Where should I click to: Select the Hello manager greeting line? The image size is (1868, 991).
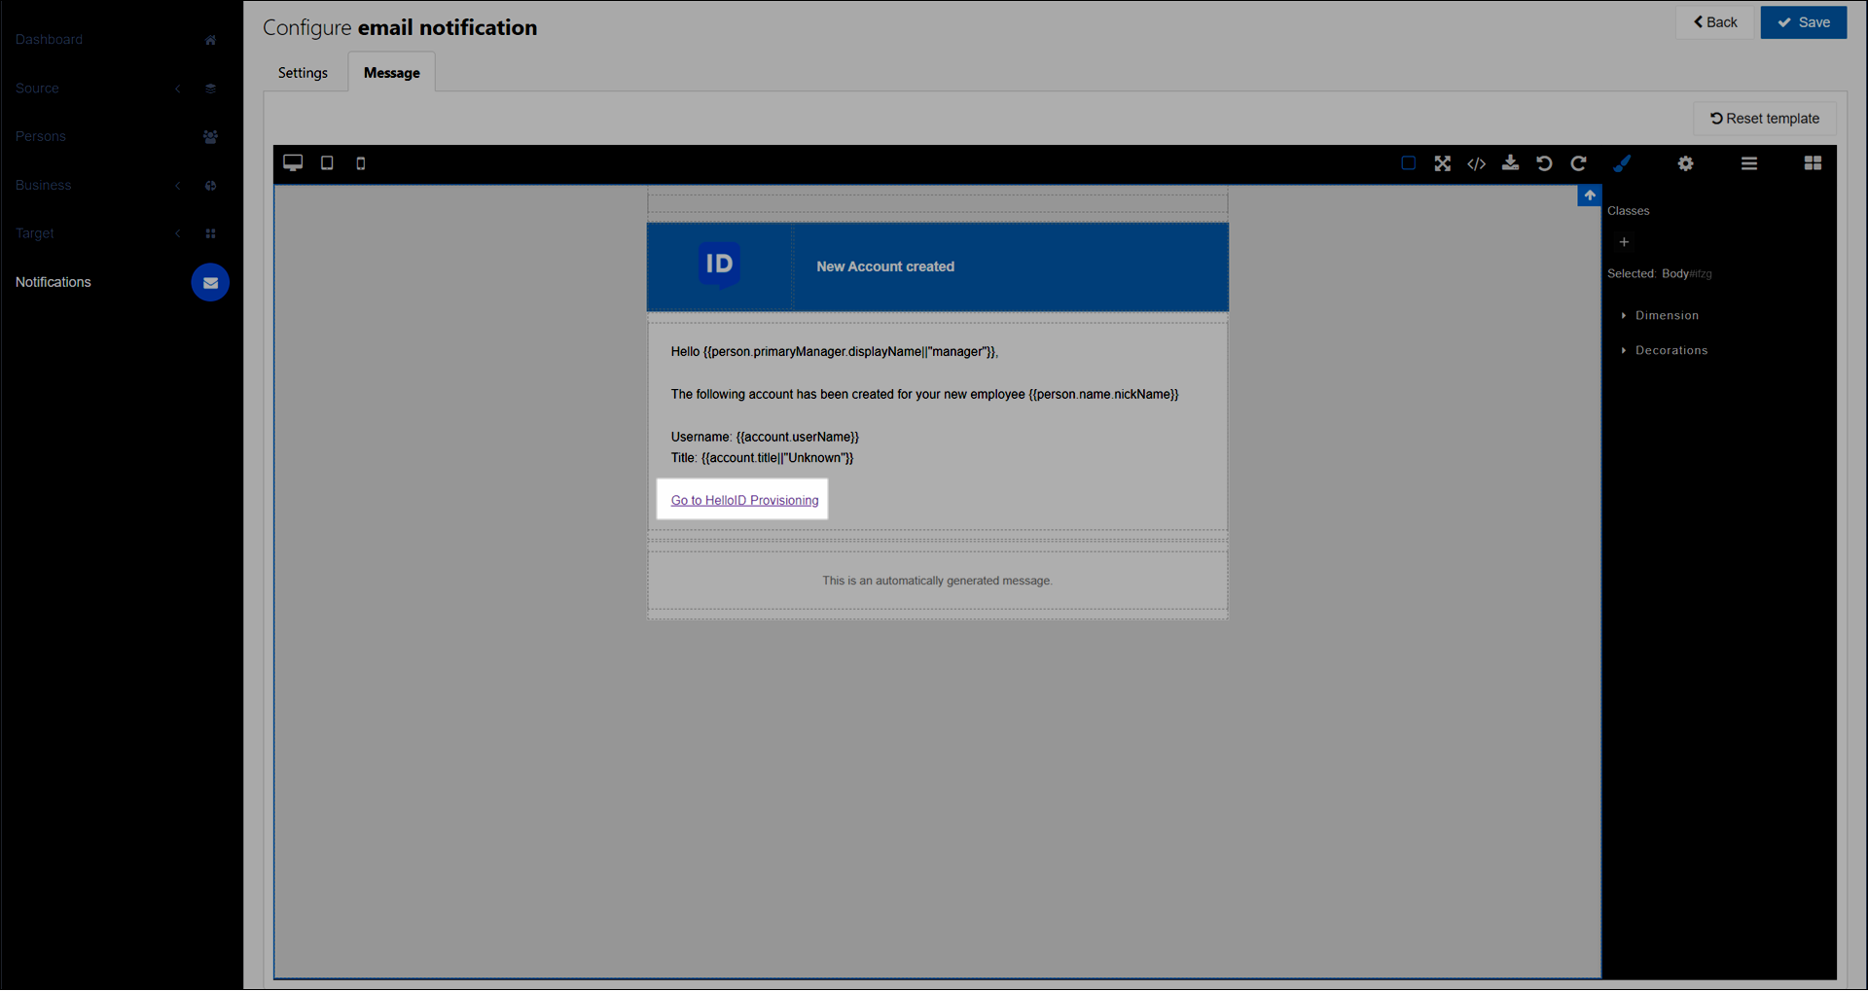click(835, 352)
